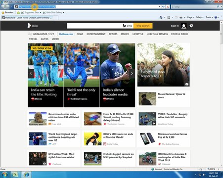The width and height of the screenshot is (223, 178).
Task: Open NEWS section in MSN nav
Action: [80, 34]
